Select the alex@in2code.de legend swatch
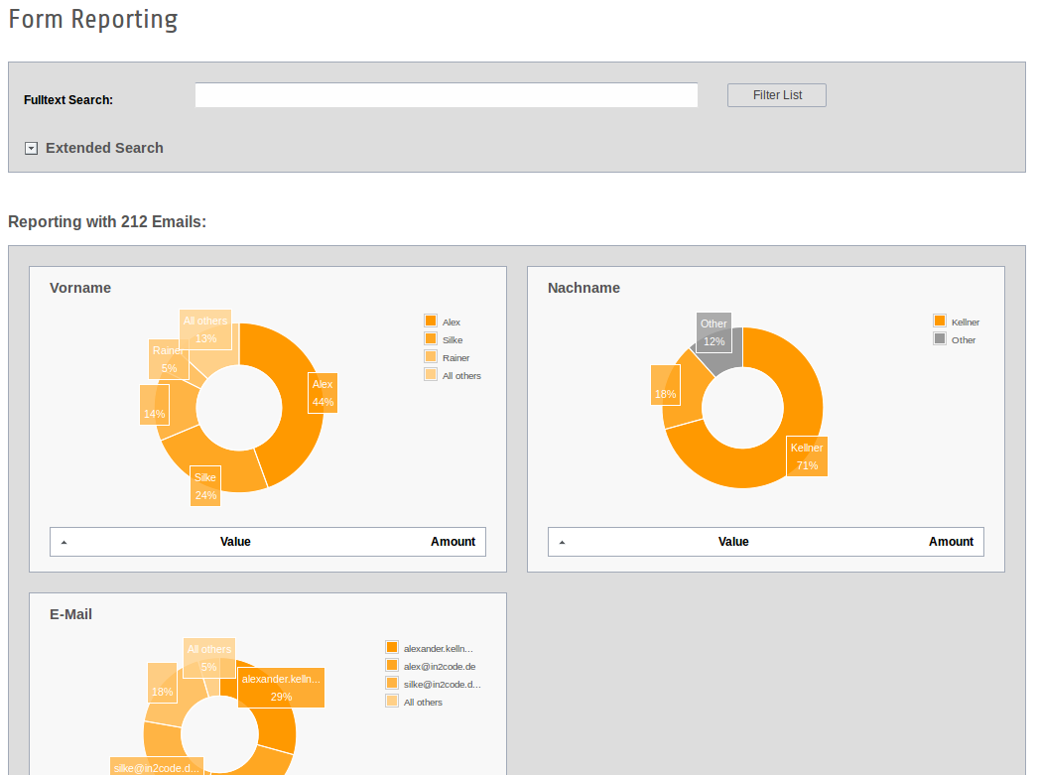 tap(391, 665)
